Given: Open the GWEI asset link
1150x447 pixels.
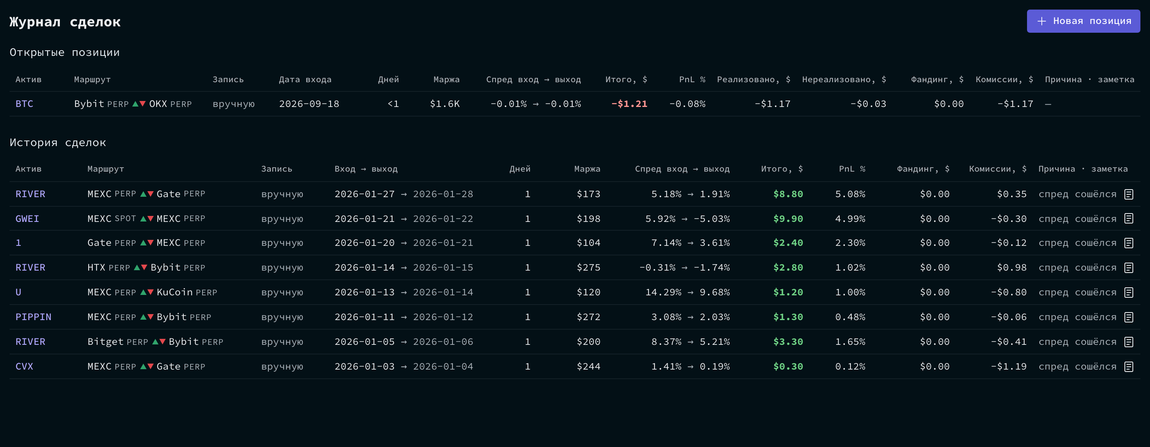Looking at the screenshot, I should (27, 219).
